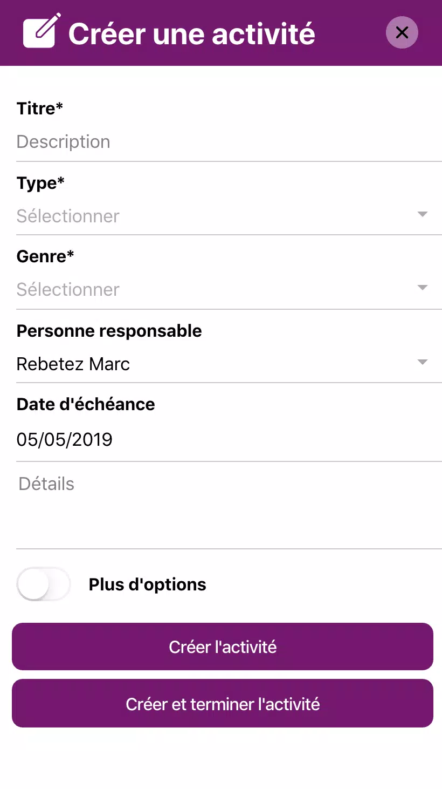
Task: Select the 05/05/2019 due date field
Action: 229,439
